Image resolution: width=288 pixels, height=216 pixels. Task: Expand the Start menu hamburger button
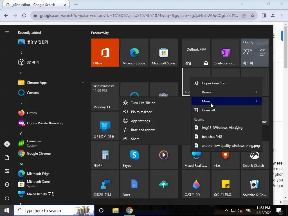click(x=7, y=33)
